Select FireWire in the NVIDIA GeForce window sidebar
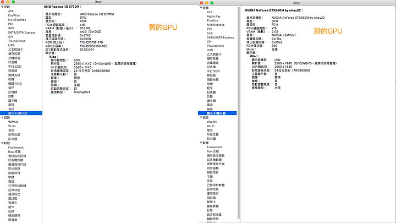Image resolution: width=396 pixels, height=223 pixels. pos(212,21)
